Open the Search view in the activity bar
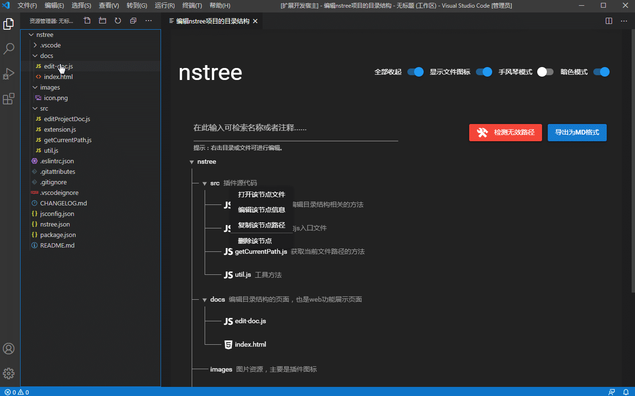Image resolution: width=635 pixels, height=396 pixels. pyautogui.click(x=9, y=48)
